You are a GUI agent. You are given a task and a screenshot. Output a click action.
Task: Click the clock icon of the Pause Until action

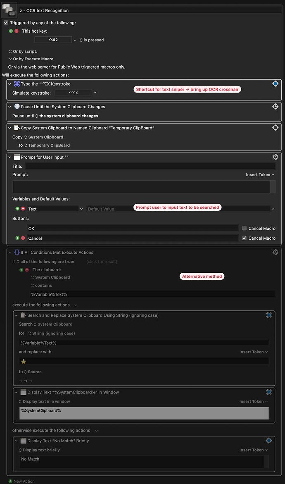point(17,107)
